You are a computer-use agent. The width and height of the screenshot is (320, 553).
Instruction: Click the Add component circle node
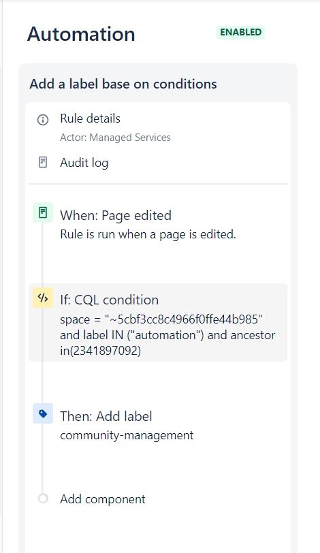[43, 499]
